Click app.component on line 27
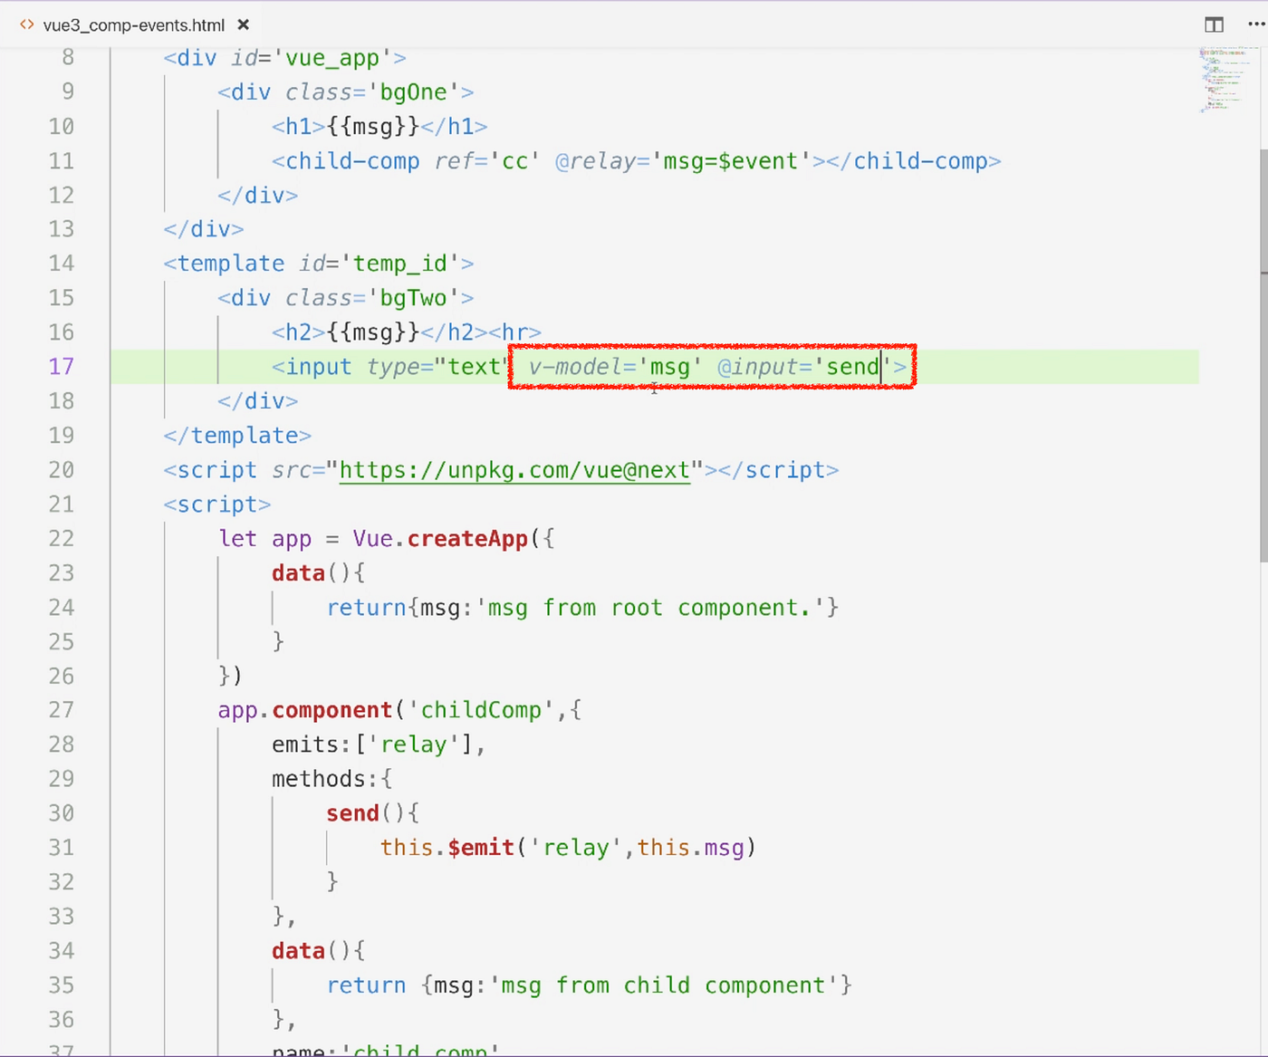This screenshot has width=1268, height=1057. tap(305, 710)
